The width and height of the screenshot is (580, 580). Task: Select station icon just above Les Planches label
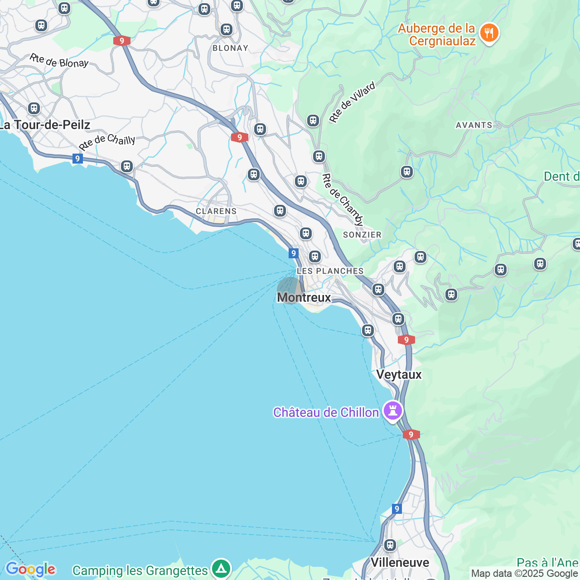tap(315, 256)
